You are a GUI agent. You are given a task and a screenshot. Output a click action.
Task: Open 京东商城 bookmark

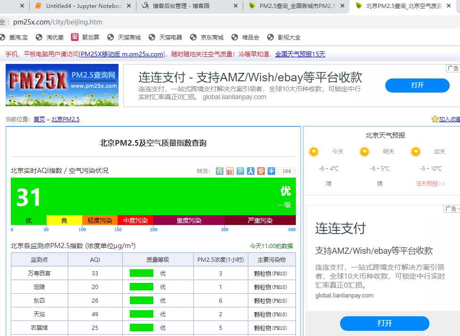[x=207, y=37]
